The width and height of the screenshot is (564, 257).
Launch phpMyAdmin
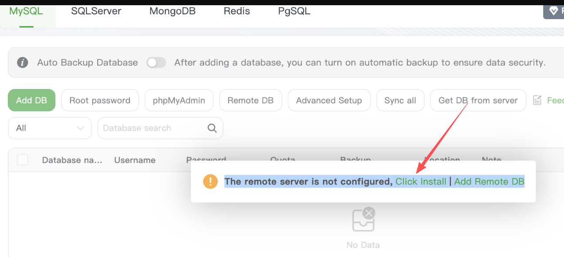(179, 100)
